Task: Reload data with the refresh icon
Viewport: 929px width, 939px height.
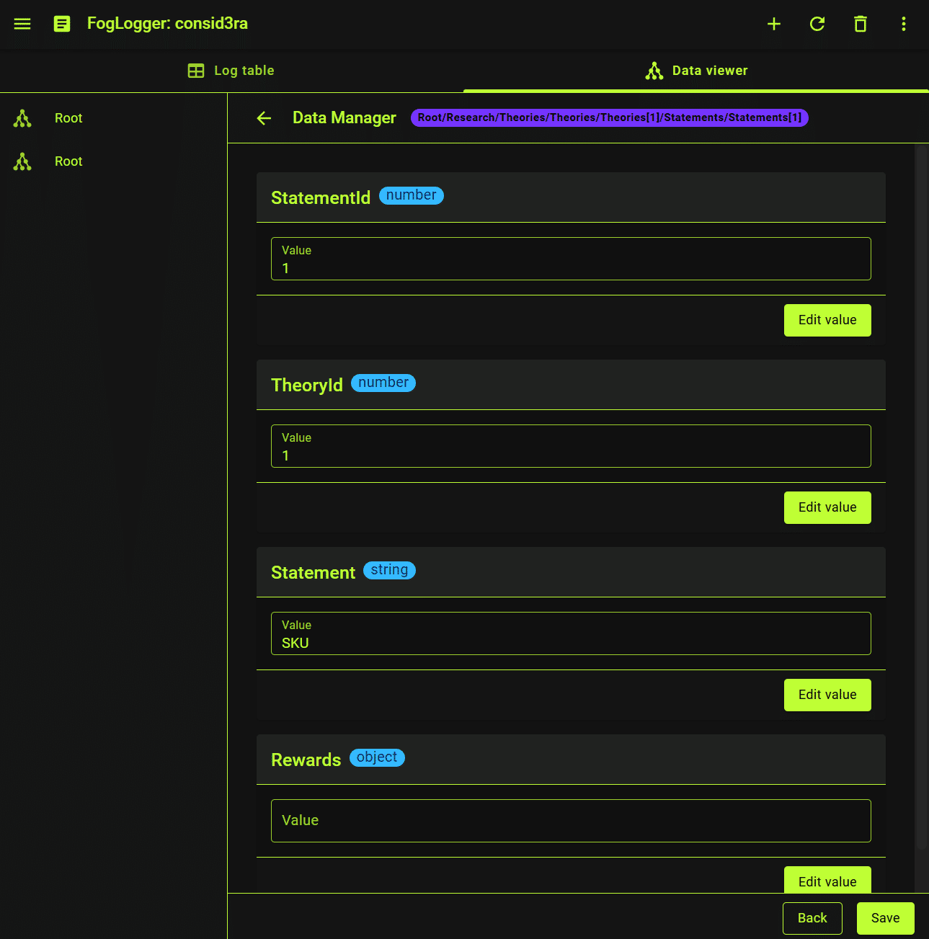Action: click(x=817, y=24)
